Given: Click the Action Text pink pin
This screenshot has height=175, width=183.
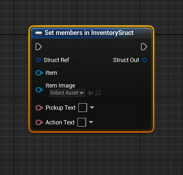Looking at the screenshot, I should click(39, 122).
